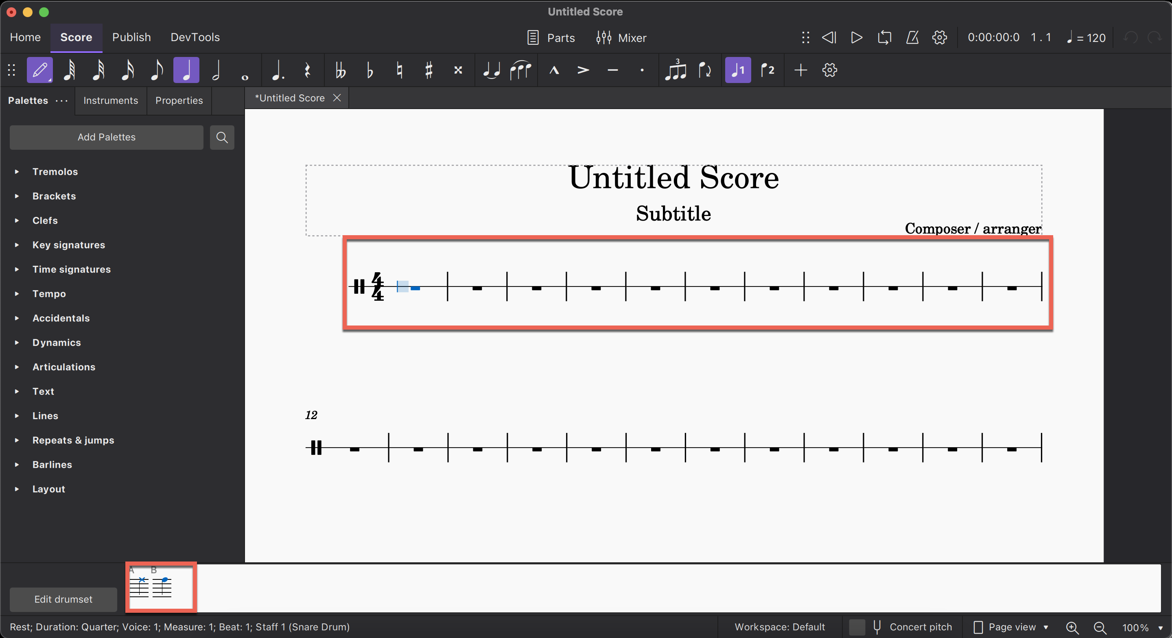
Task: Select the eighth note duration
Action: pos(157,70)
